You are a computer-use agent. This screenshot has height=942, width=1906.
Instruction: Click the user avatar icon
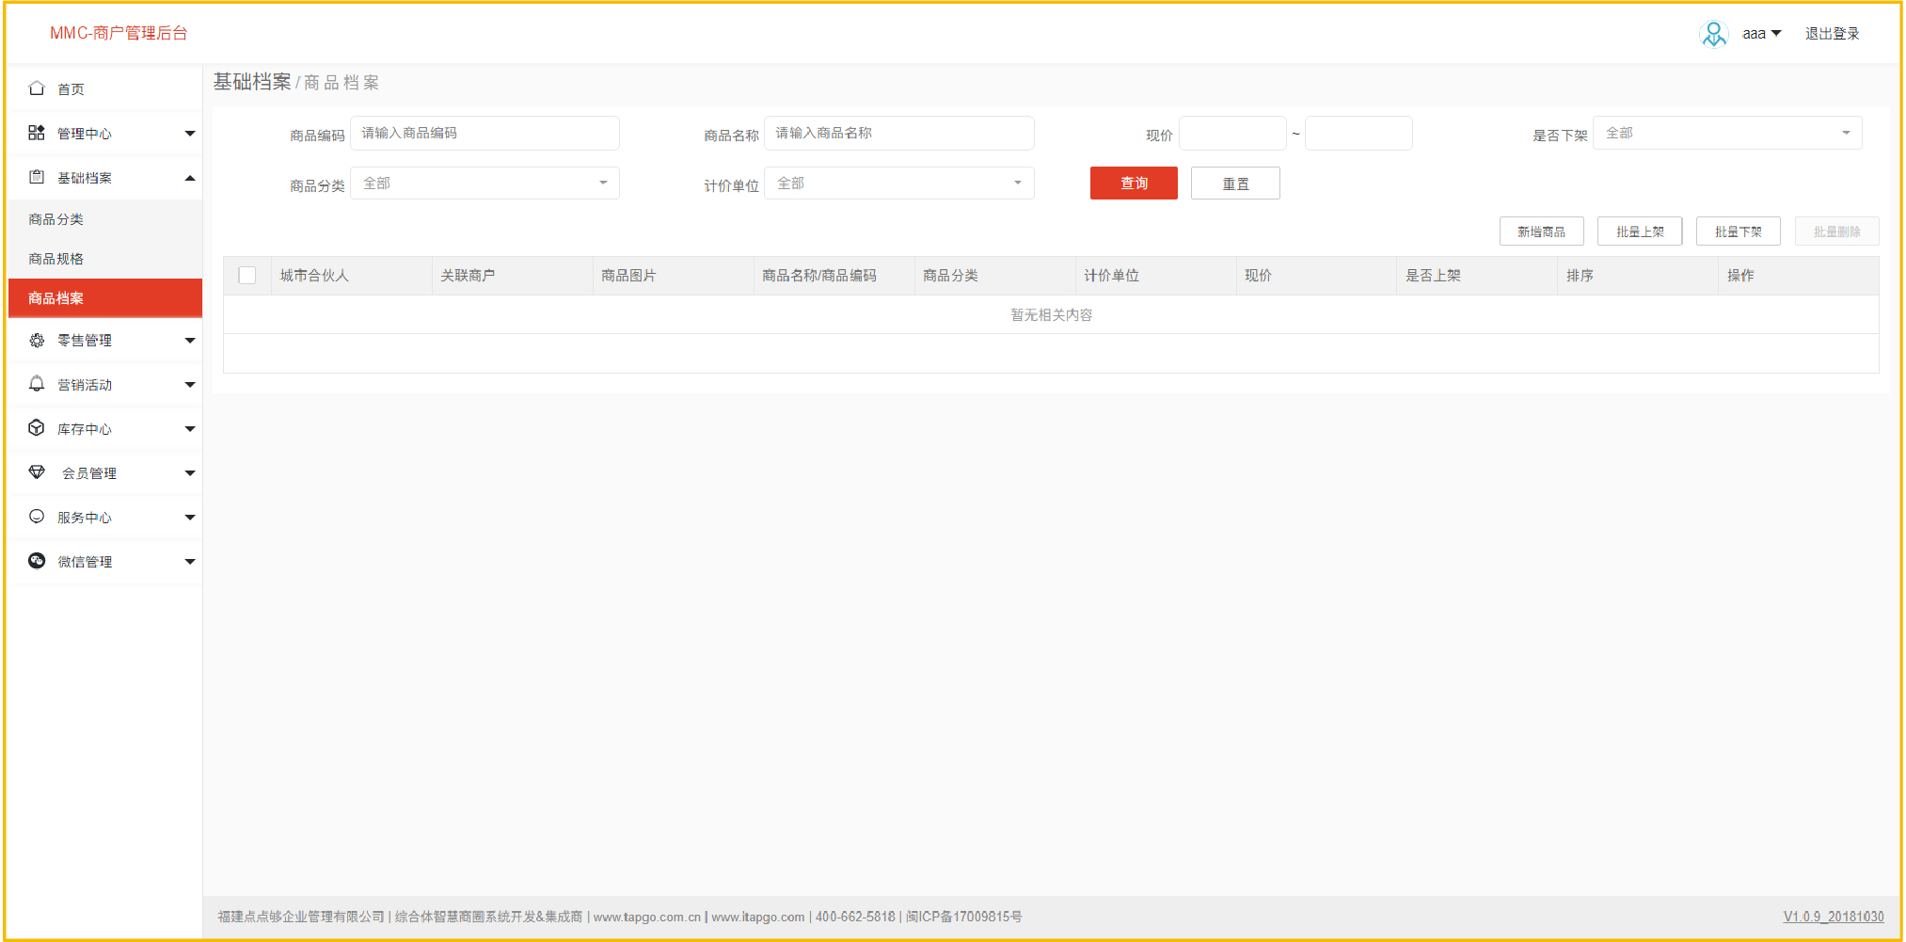pos(1714,34)
